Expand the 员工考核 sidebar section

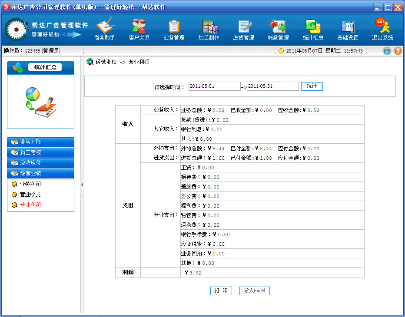[x=40, y=152]
